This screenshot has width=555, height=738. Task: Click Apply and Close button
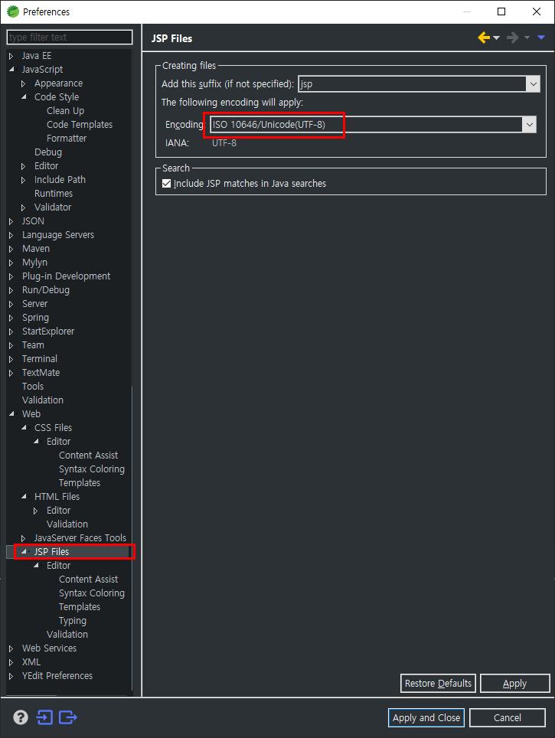click(x=426, y=718)
